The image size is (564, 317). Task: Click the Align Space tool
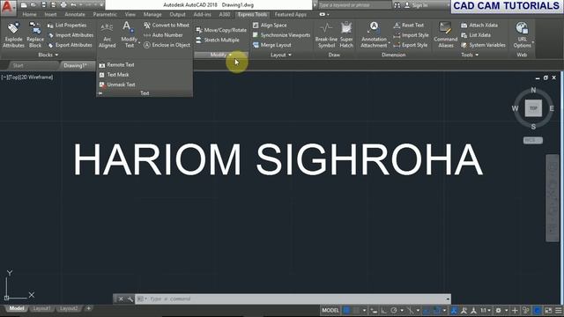(270, 26)
